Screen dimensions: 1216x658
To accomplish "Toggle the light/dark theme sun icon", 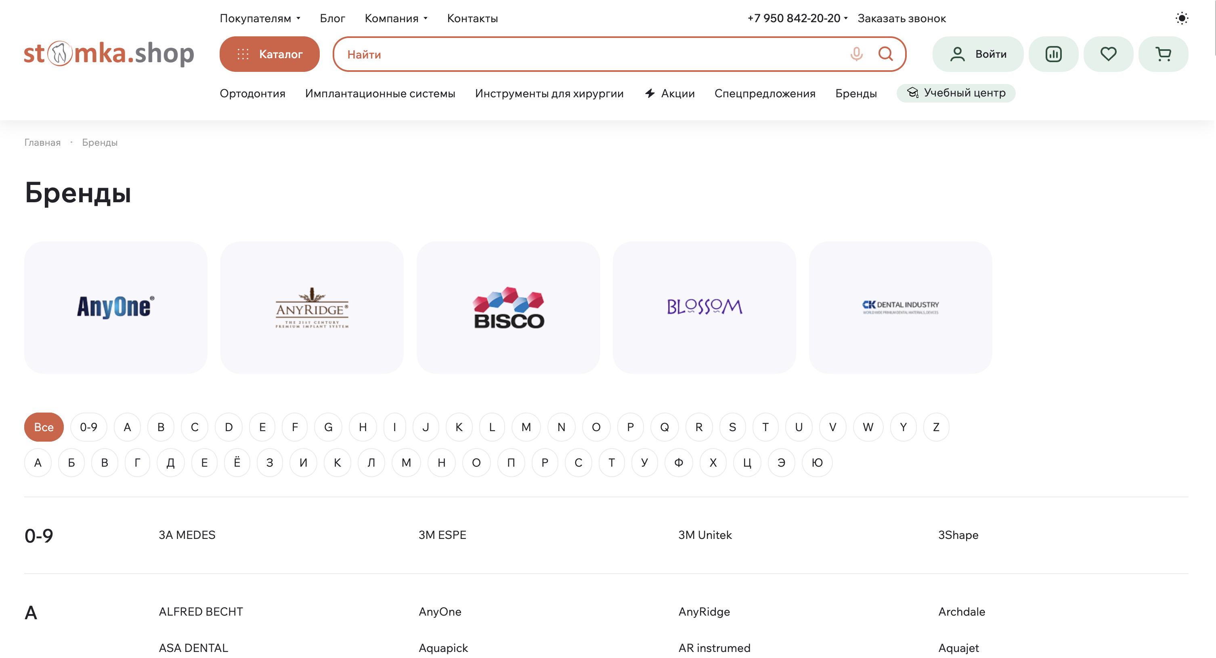I will pos(1182,18).
